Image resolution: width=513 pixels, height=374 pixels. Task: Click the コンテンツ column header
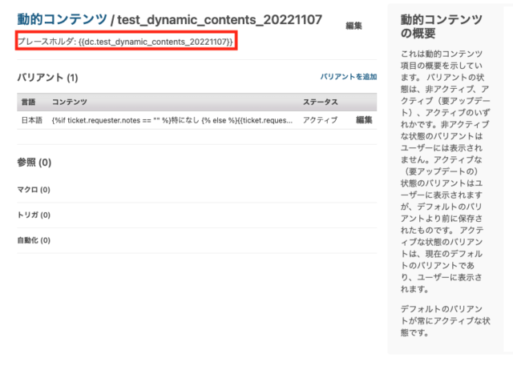tap(70, 102)
